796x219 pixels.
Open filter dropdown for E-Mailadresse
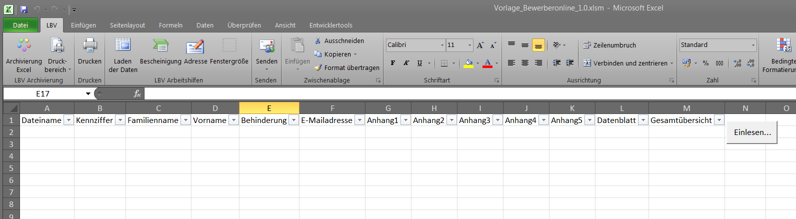359,120
